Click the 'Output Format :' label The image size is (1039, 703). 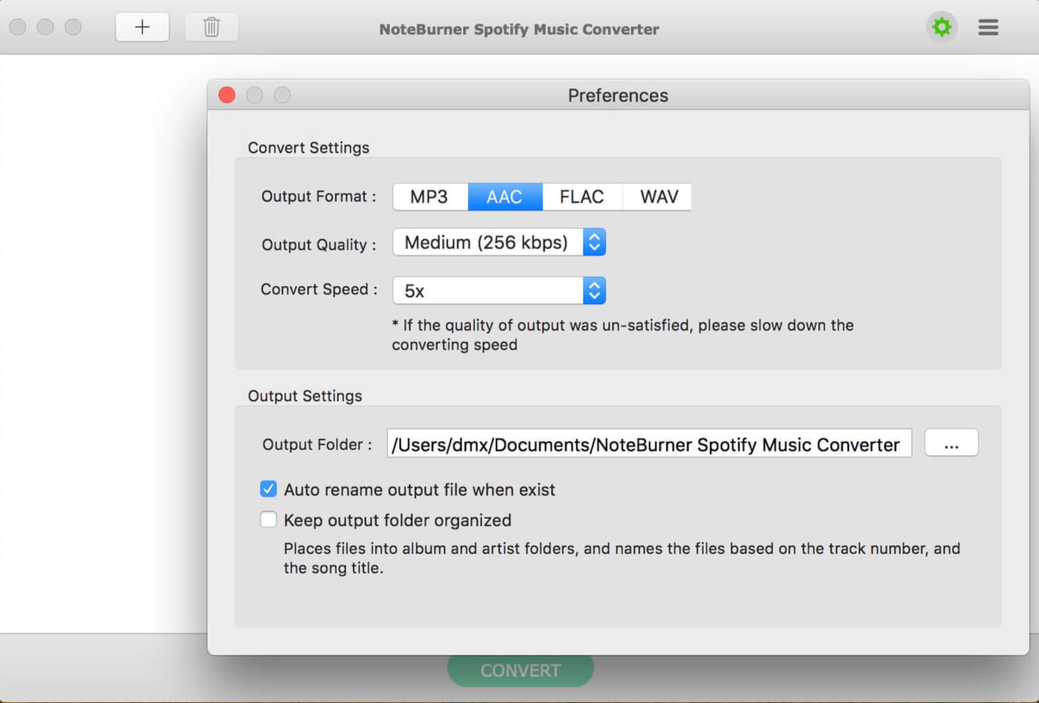tap(319, 196)
